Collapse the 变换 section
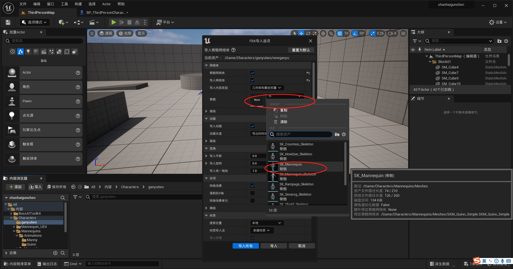The height and width of the screenshot is (269, 513). [x=206, y=148]
